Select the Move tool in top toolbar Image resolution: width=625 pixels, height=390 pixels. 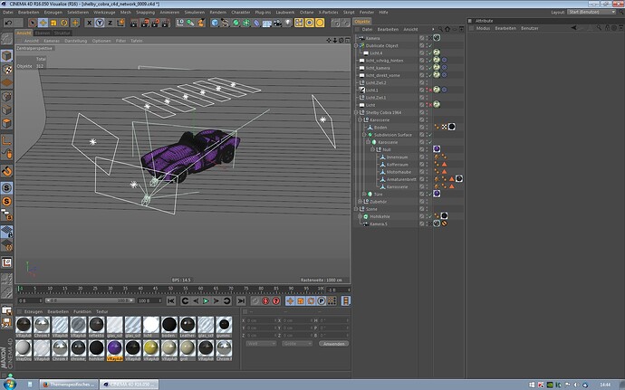[x=43, y=23]
